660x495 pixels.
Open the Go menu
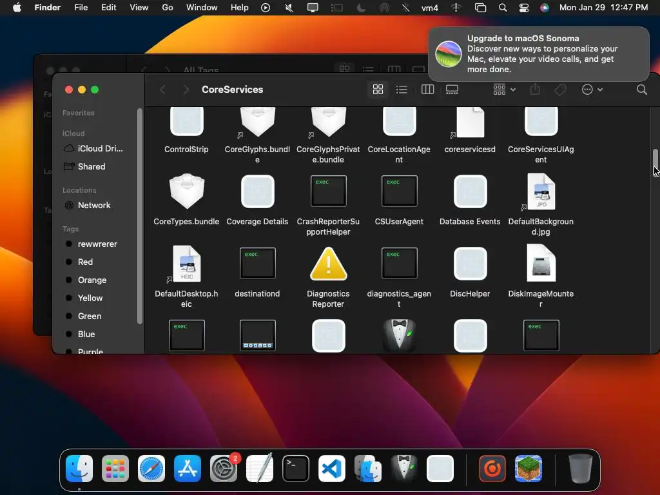(168, 8)
